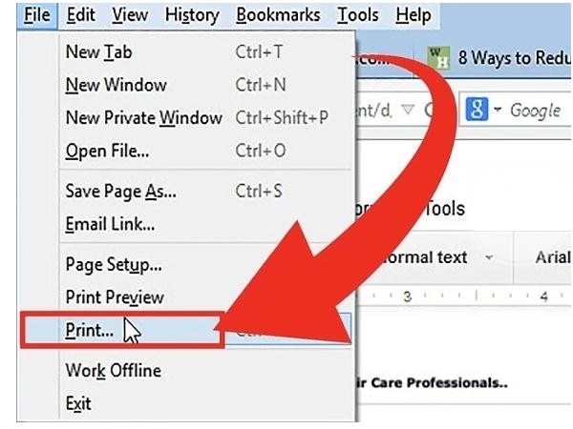Select Print Preview menu entry
Viewport: 573px width, 429px height.
tap(206, 296)
